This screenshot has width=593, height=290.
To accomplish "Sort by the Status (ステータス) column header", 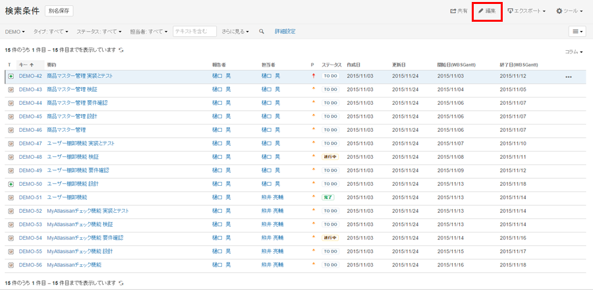I will click(331, 65).
